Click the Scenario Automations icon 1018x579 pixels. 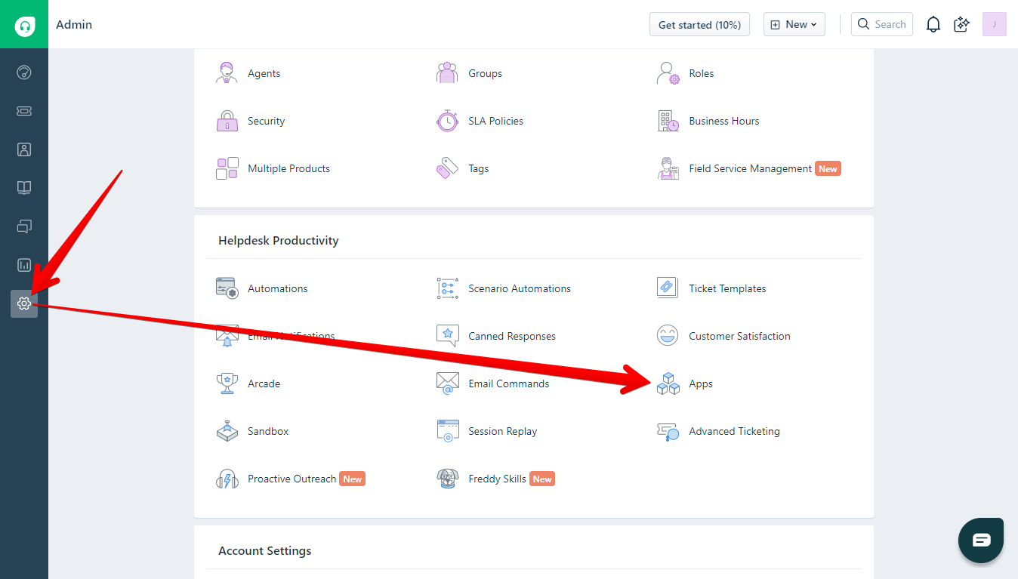(447, 288)
